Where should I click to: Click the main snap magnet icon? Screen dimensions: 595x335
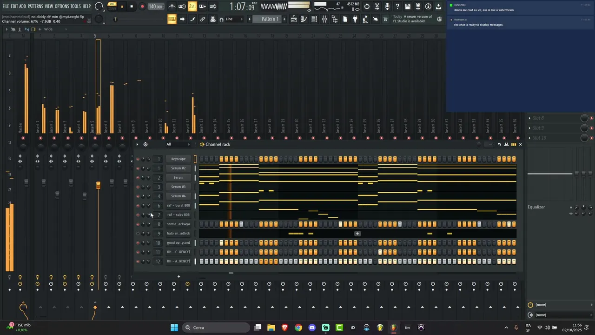pyautogui.click(x=221, y=19)
